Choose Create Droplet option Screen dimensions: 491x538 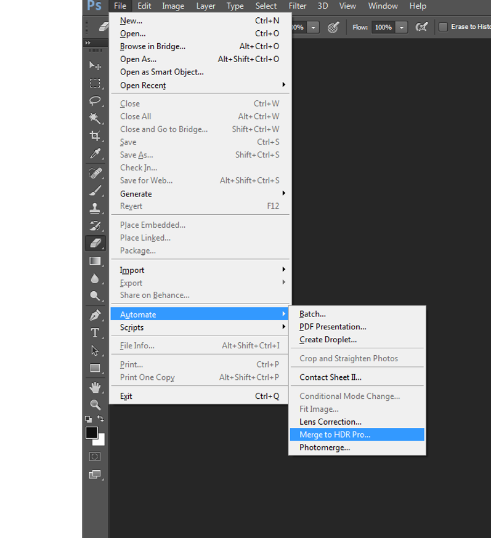[357, 339]
